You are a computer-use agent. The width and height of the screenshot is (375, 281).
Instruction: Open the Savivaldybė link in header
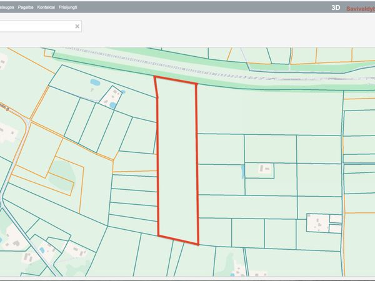click(x=361, y=8)
